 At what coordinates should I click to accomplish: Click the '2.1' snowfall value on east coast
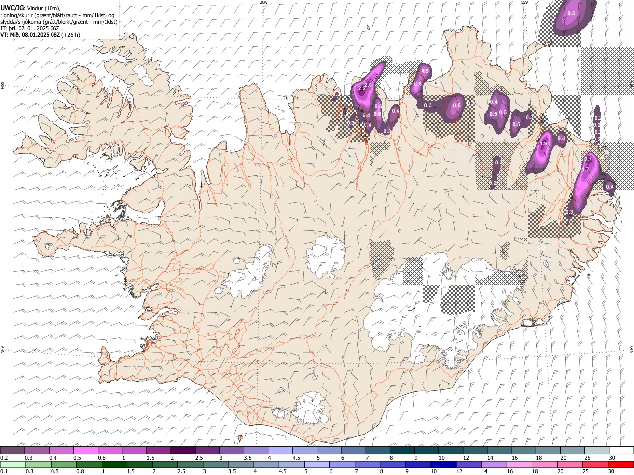[x=588, y=160]
